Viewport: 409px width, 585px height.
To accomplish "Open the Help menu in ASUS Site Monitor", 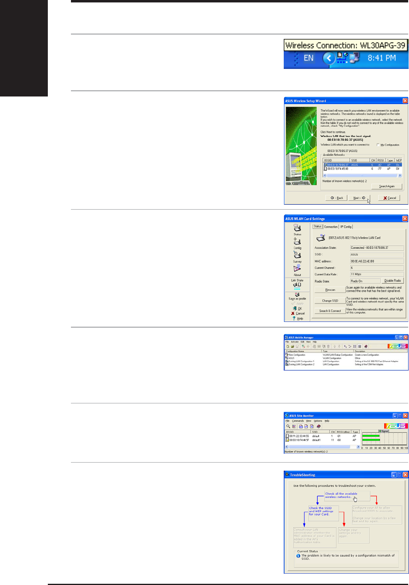I will pos(327,421).
